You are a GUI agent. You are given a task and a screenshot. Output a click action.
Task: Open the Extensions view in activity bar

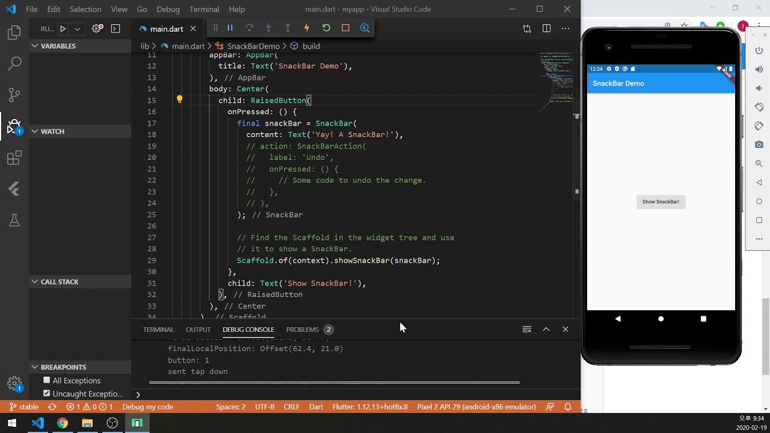point(14,158)
